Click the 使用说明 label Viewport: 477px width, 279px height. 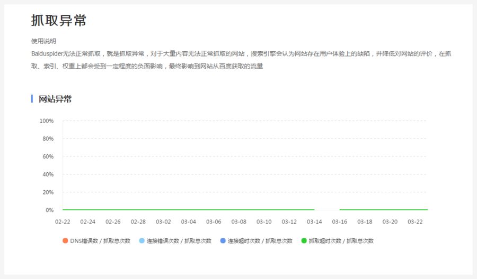pos(43,41)
